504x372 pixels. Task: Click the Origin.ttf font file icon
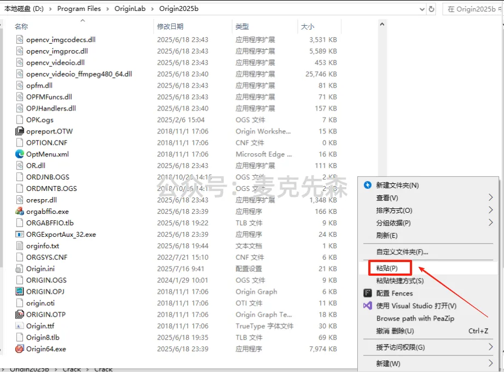point(20,326)
